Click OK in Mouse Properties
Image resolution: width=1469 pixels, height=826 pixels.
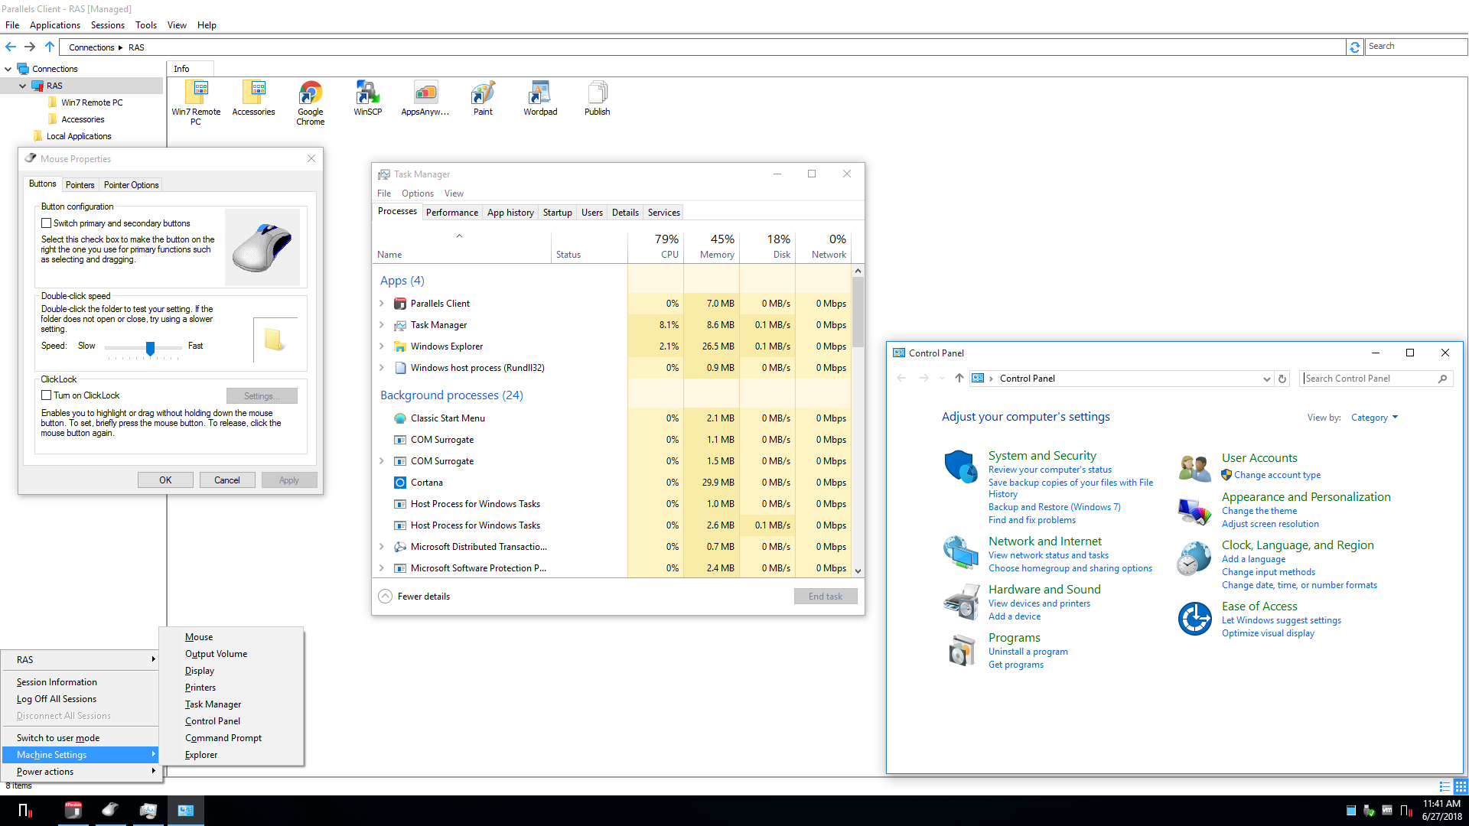pyautogui.click(x=165, y=480)
